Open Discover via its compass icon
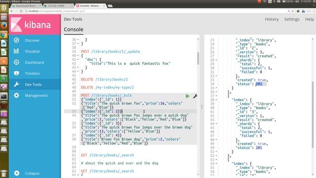This screenshot has height=178, width=316. pos(16,40)
